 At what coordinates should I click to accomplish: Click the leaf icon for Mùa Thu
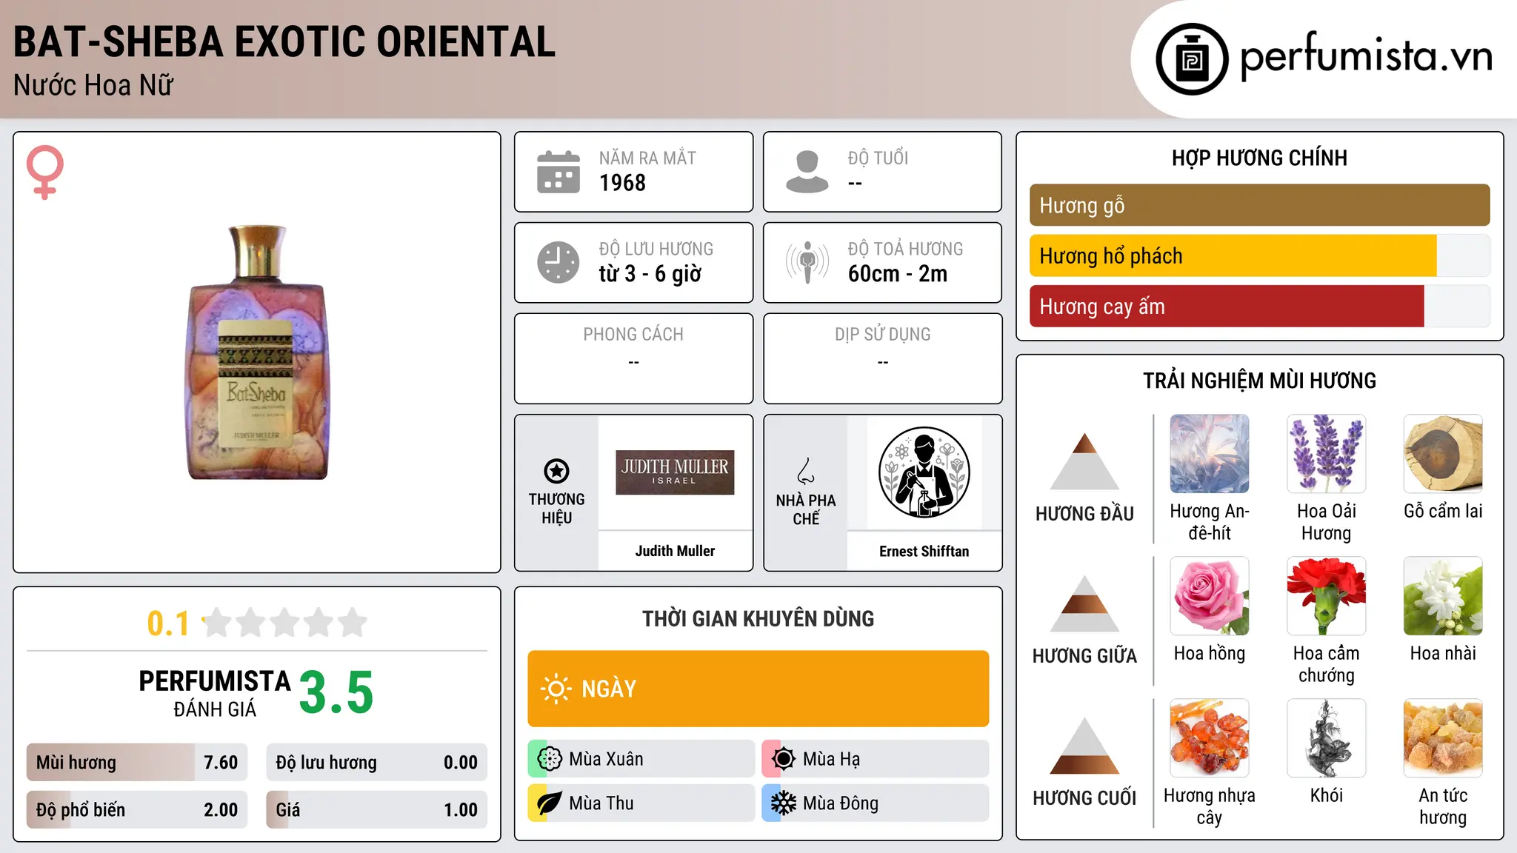tap(550, 803)
